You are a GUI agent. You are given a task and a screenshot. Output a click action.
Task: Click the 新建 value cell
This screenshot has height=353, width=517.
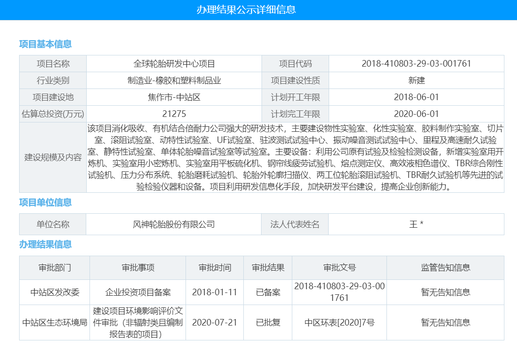tap(416, 81)
